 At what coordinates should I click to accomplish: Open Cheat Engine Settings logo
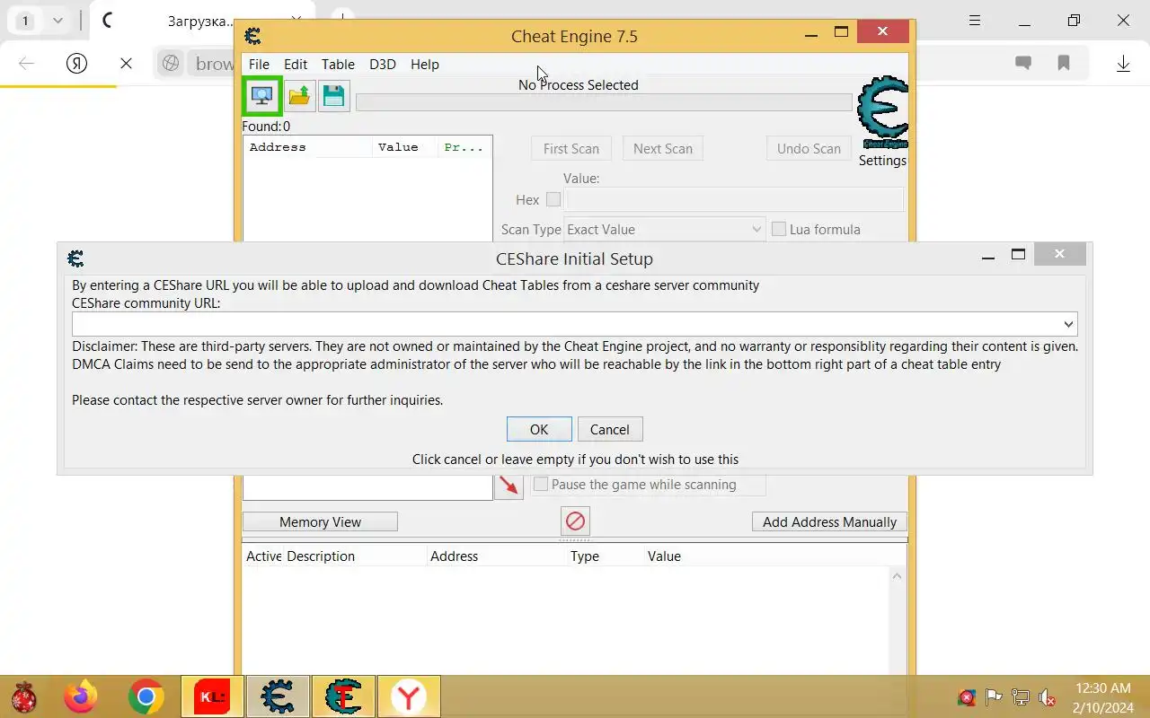tap(882, 113)
